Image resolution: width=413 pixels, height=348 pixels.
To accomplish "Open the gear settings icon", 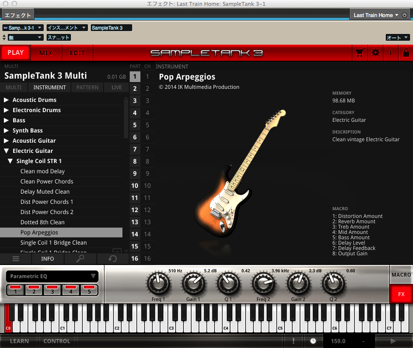I will pyautogui.click(x=375, y=53).
